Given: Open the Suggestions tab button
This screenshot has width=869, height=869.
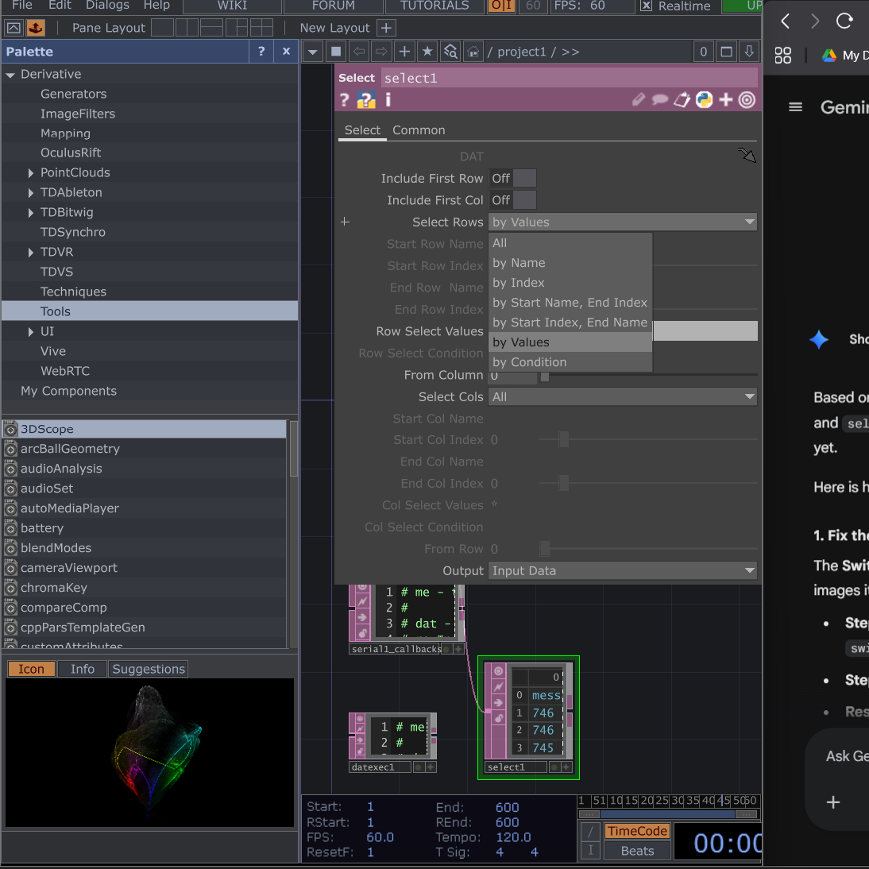Looking at the screenshot, I should coord(149,669).
